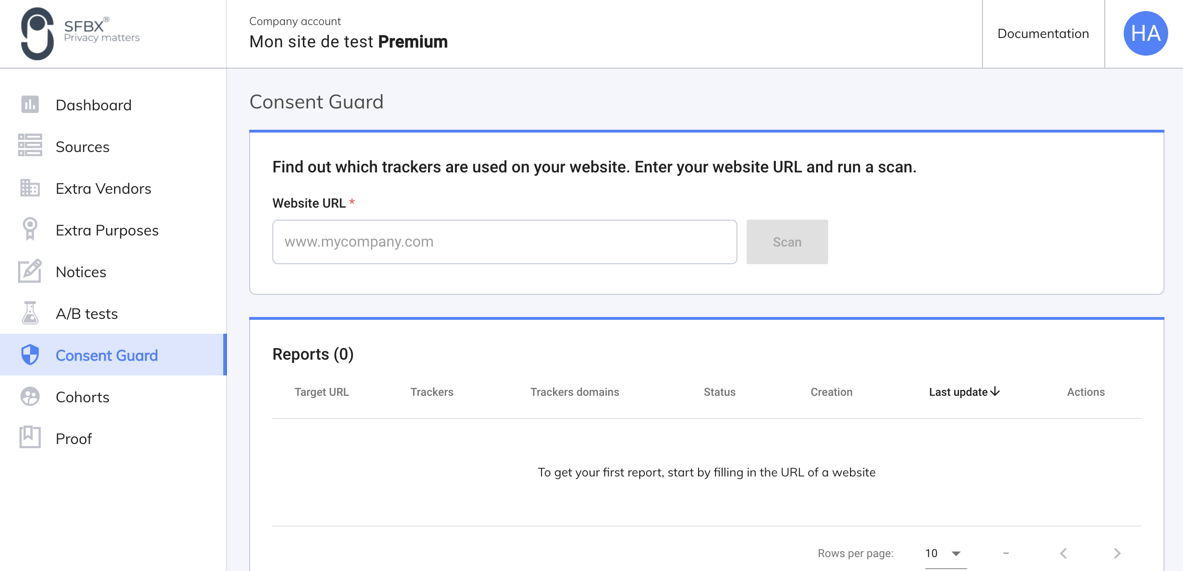Click the next page chevron
Image resolution: width=1183 pixels, height=571 pixels.
(1116, 553)
